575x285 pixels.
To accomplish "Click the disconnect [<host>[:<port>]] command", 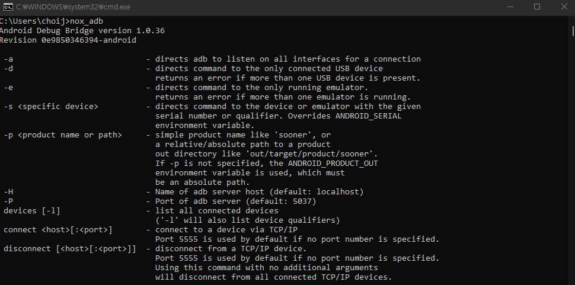I will pyautogui.click(x=69, y=249).
